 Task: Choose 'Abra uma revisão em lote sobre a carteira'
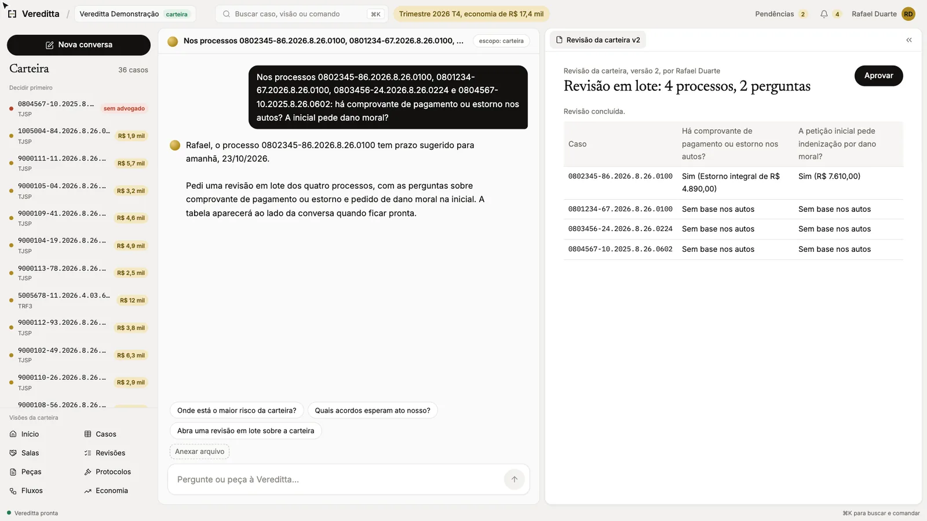point(246,431)
